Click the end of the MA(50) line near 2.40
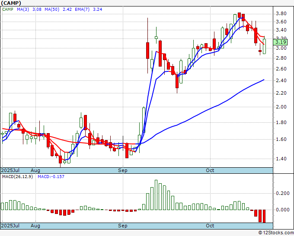The image size is (294, 236). click(x=264, y=80)
